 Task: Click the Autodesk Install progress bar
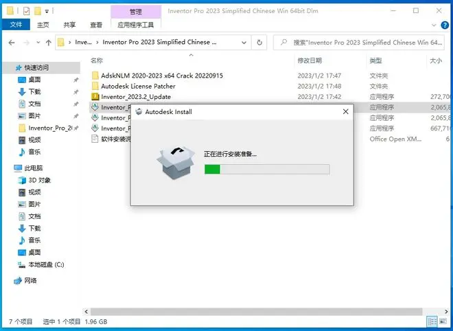pyautogui.click(x=267, y=170)
